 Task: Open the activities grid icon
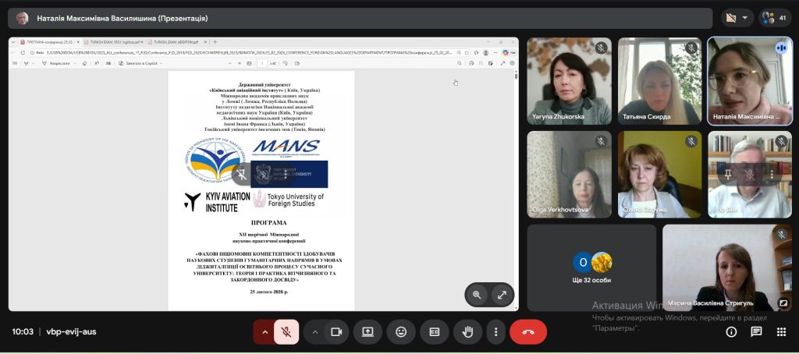[781, 332]
